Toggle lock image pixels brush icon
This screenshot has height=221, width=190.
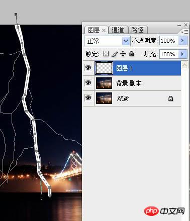click(115, 54)
